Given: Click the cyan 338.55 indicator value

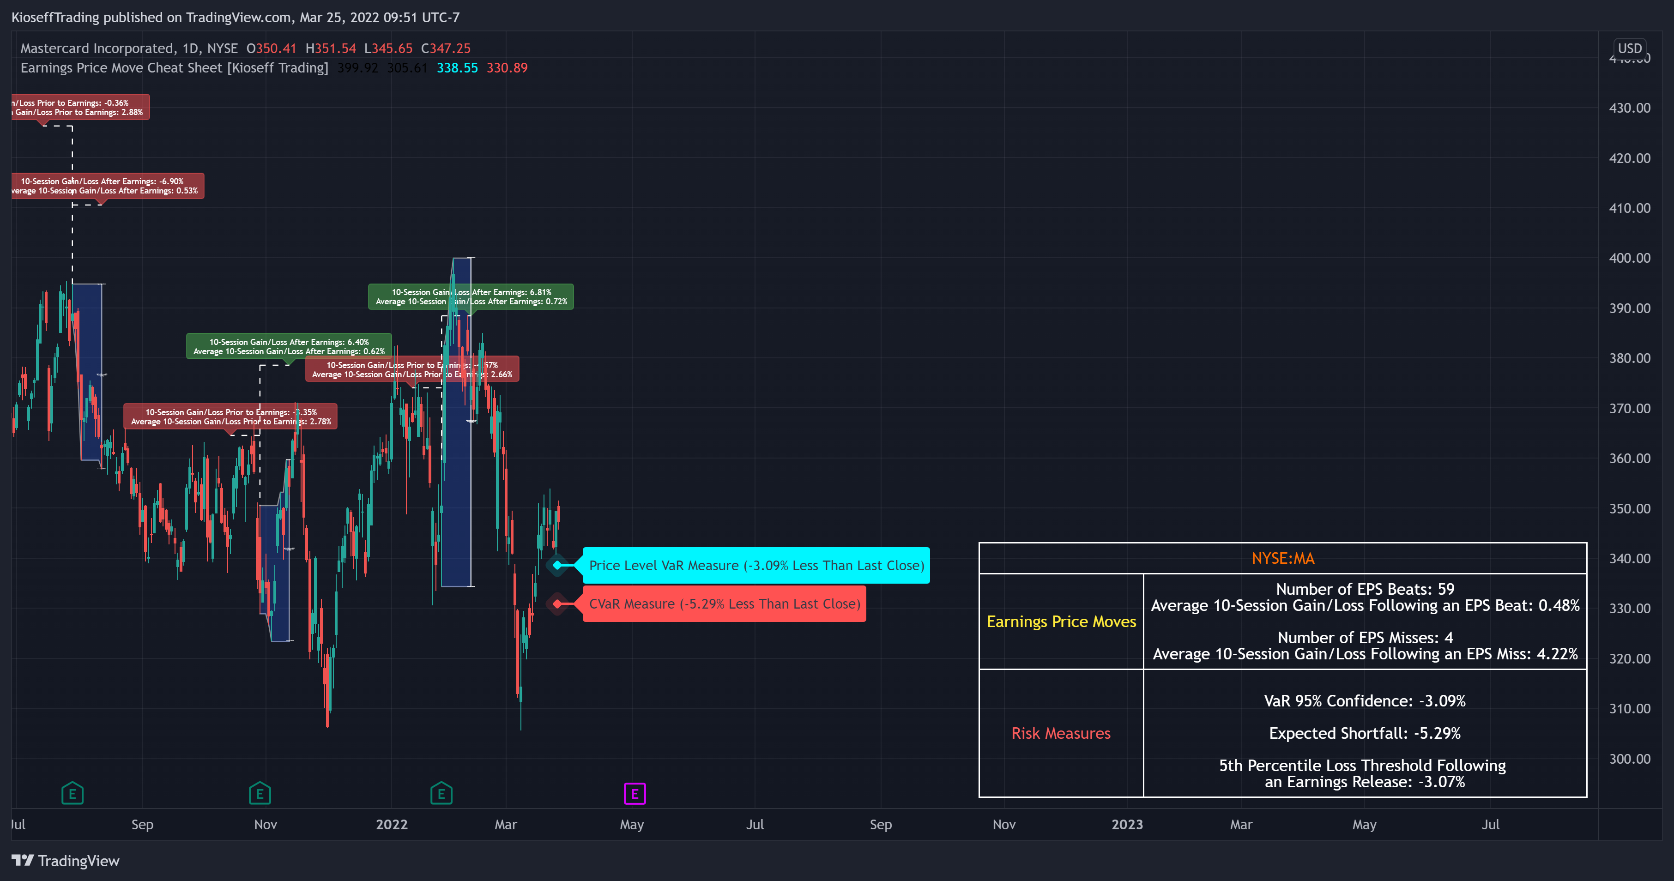Looking at the screenshot, I should pyautogui.click(x=457, y=67).
